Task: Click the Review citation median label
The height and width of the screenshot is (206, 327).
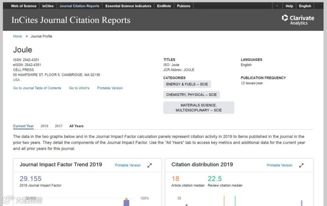Action: 225,185
